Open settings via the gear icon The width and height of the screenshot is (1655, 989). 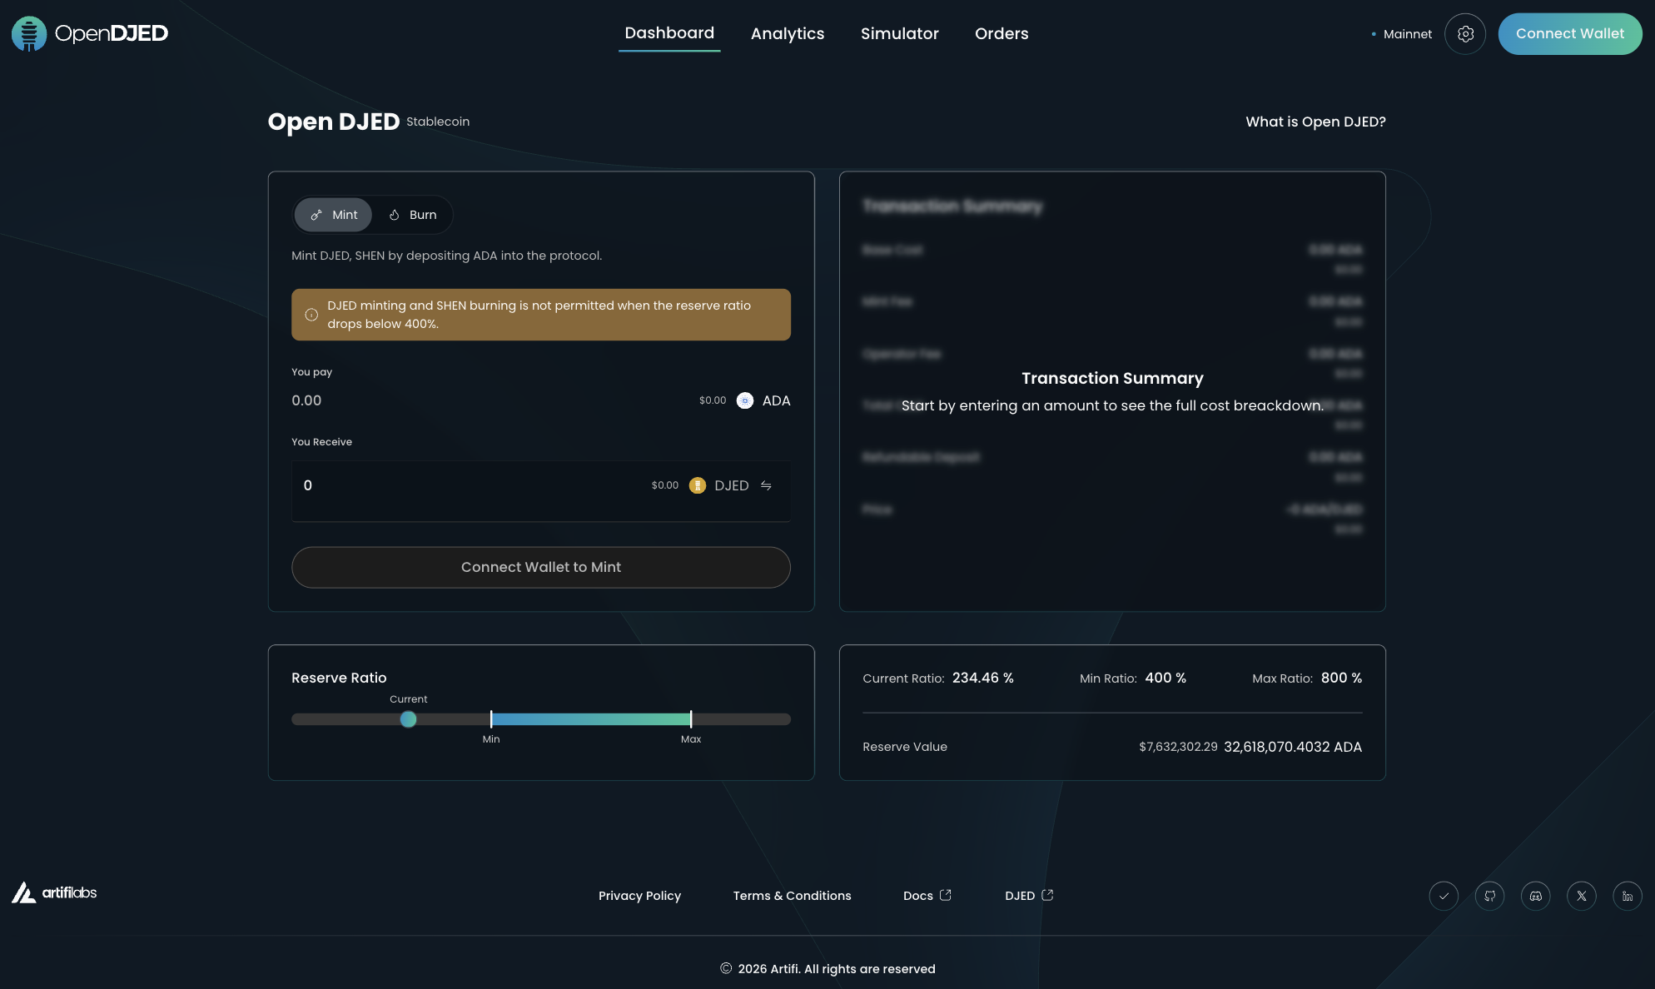tap(1465, 34)
